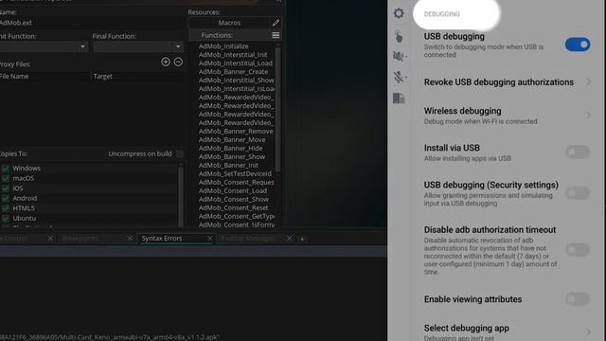Turn off the USB debugging switch
Viewport: 606px width, 341px height.
pyautogui.click(x=578, y=45)
